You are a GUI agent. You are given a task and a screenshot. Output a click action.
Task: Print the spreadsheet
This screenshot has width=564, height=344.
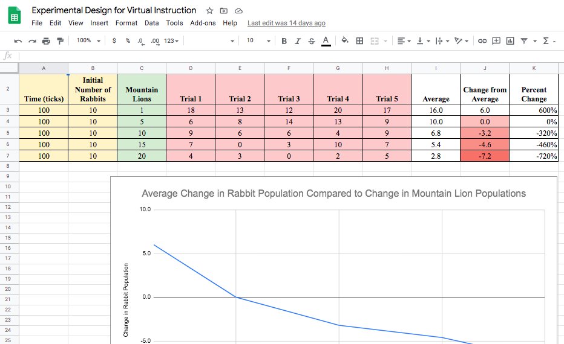pos(46,41)
